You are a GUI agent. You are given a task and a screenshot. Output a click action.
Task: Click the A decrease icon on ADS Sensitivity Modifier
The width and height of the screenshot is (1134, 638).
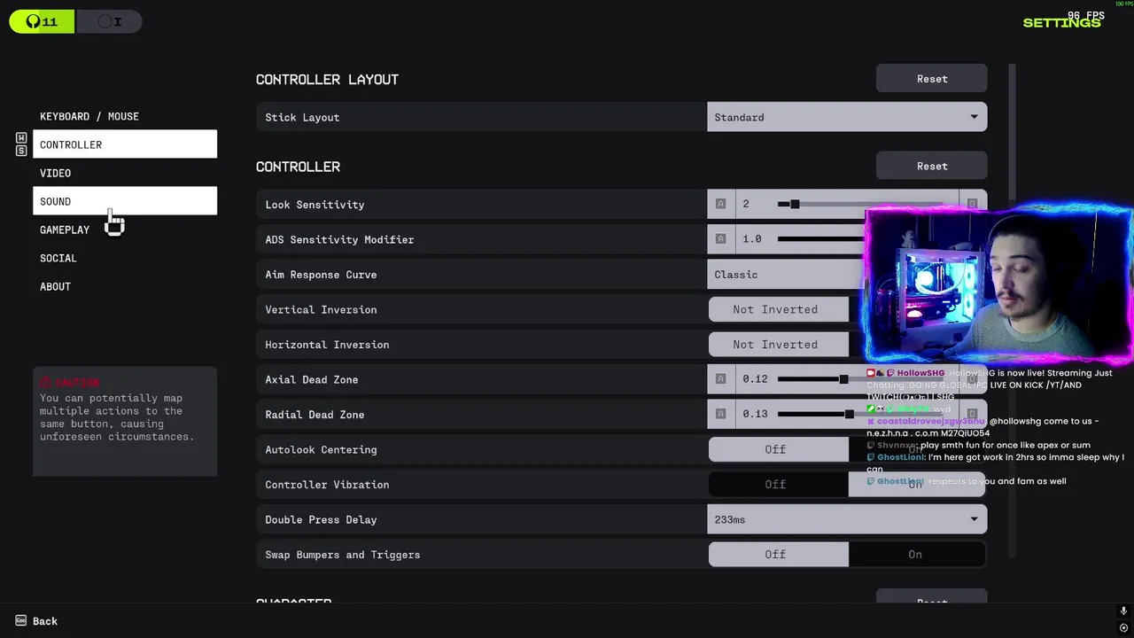click(720, 239)
